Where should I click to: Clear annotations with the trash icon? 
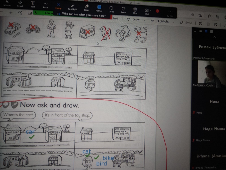tap(135, 11)
